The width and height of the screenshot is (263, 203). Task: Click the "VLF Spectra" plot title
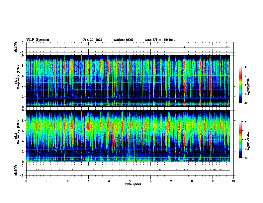pyautogui.click(x=38, y=40)
